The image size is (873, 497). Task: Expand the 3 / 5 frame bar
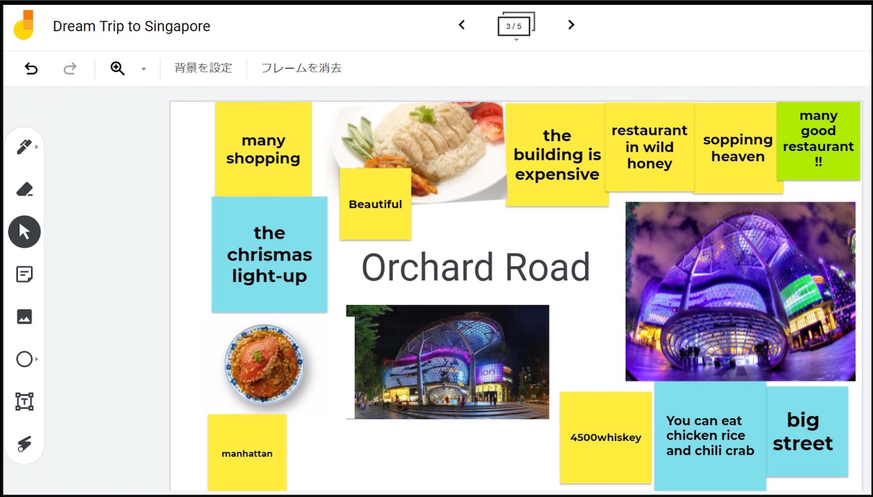tap(516, 26)
